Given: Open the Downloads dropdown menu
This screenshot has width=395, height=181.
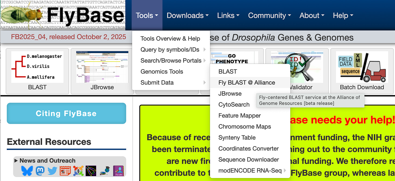Looking at the screenshot, I should [188, 15].
